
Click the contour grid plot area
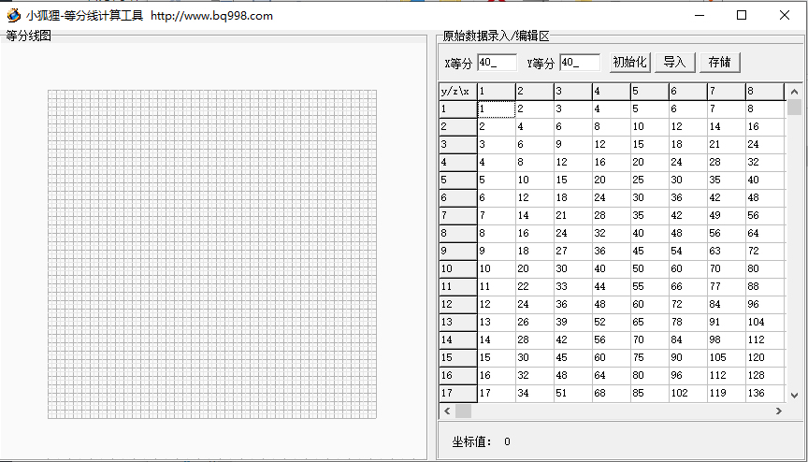pos(212,254)
